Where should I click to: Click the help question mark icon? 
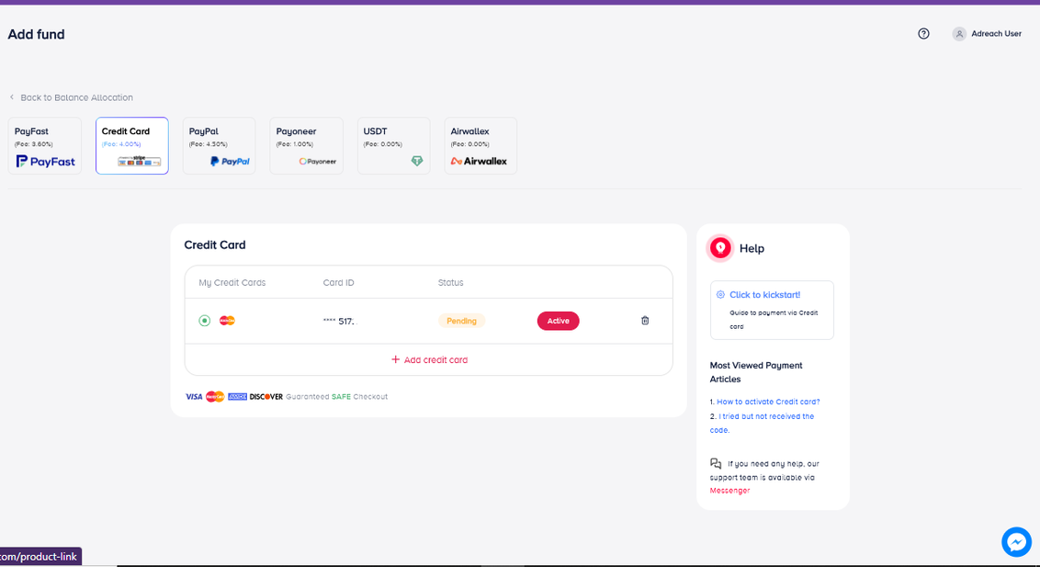coord(923,34)
